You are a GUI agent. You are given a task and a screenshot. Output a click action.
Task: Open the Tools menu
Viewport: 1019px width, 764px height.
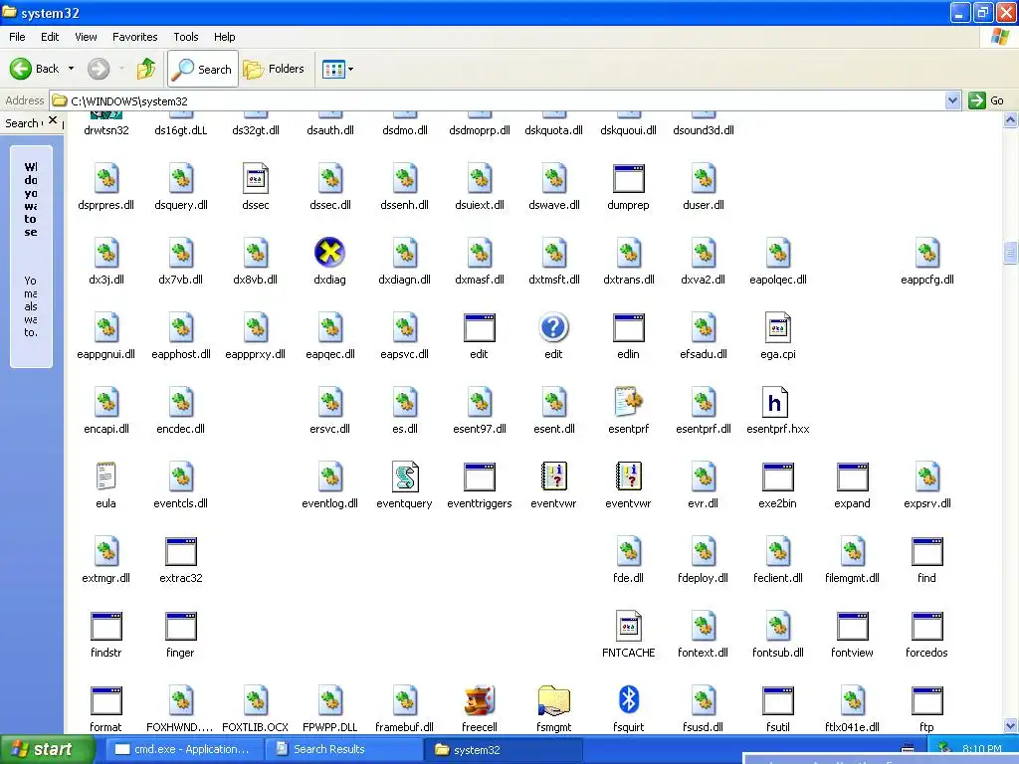pos(185,37)
